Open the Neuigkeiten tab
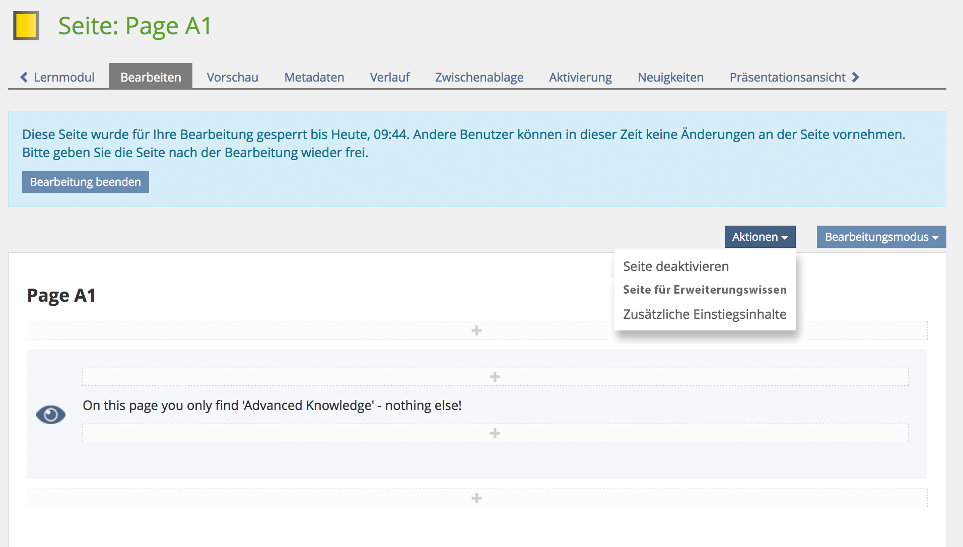The width and height of the screenshot is (963, 547). tap(670, 77)
